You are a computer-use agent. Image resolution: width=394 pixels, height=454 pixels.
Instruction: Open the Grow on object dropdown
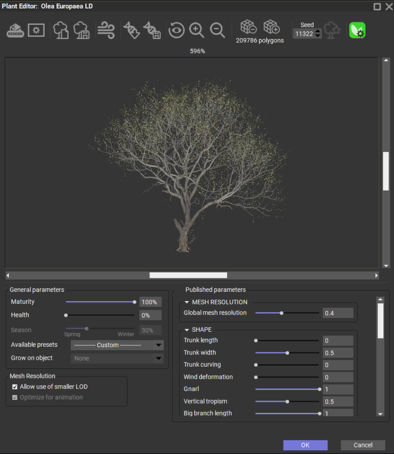[x=117, y=359]
